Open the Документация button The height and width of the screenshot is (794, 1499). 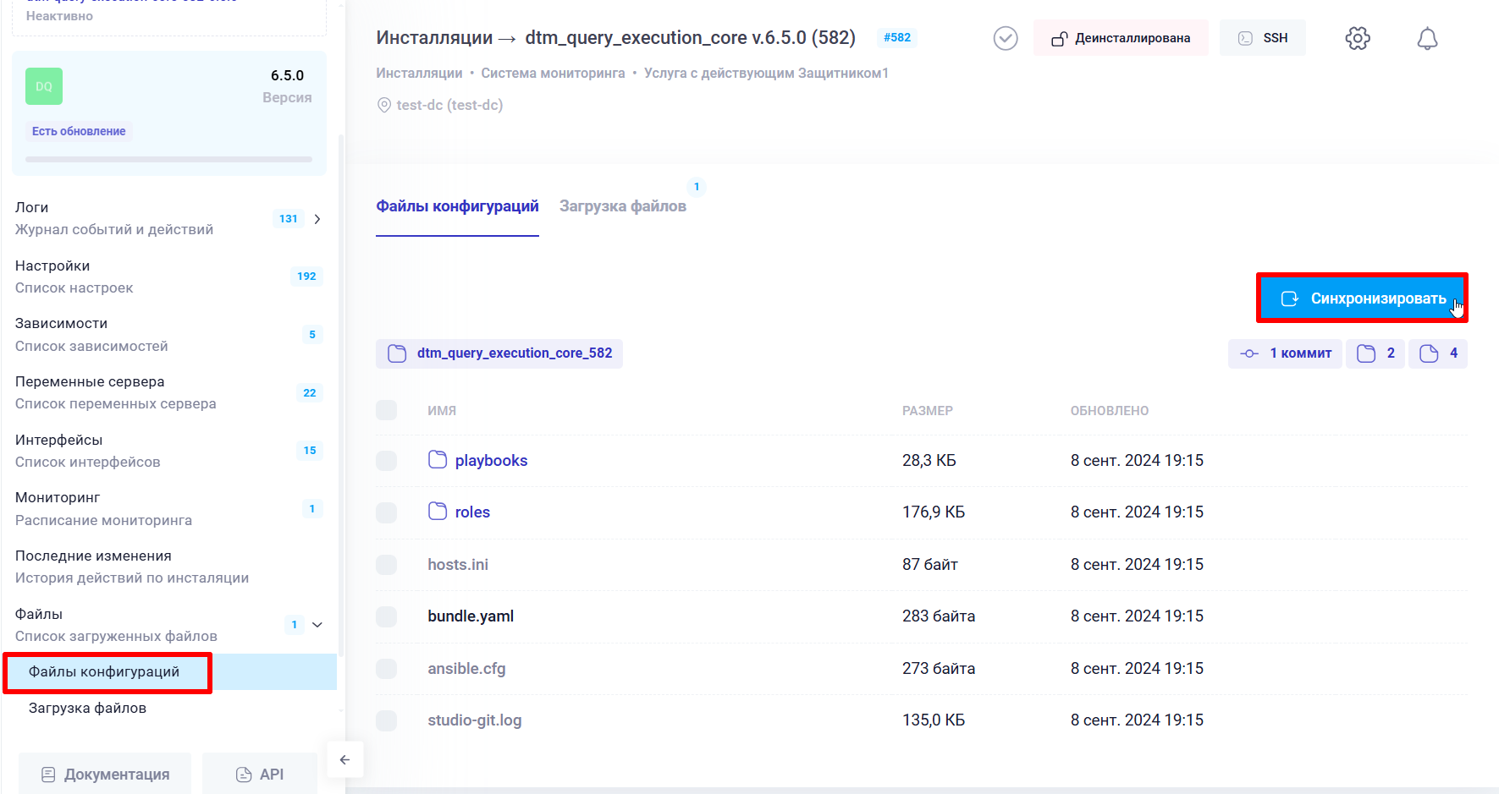pos(106,774)
